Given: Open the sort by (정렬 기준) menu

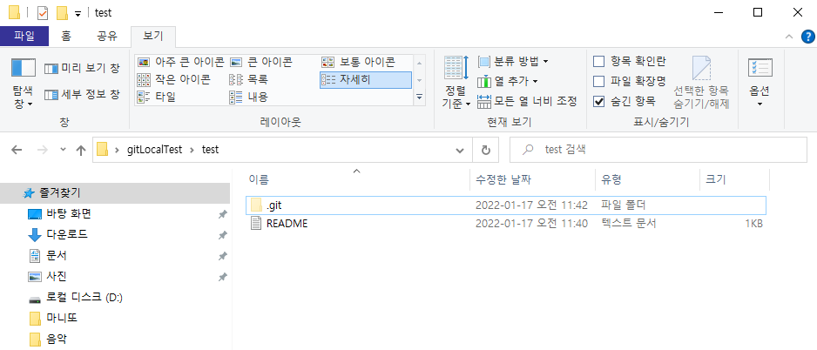Looking at the screenshot, I should click(456, 83).
